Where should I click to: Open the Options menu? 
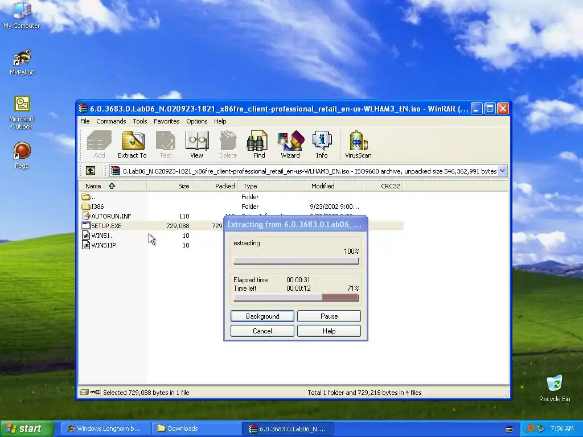196,121
